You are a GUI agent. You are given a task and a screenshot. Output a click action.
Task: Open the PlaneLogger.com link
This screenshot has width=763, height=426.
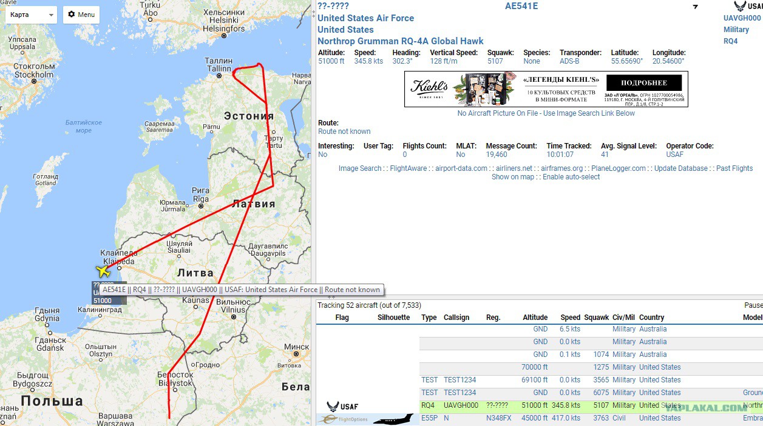point(619,168)
